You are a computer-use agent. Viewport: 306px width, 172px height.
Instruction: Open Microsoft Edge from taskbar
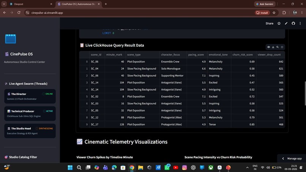pos(114,167)
